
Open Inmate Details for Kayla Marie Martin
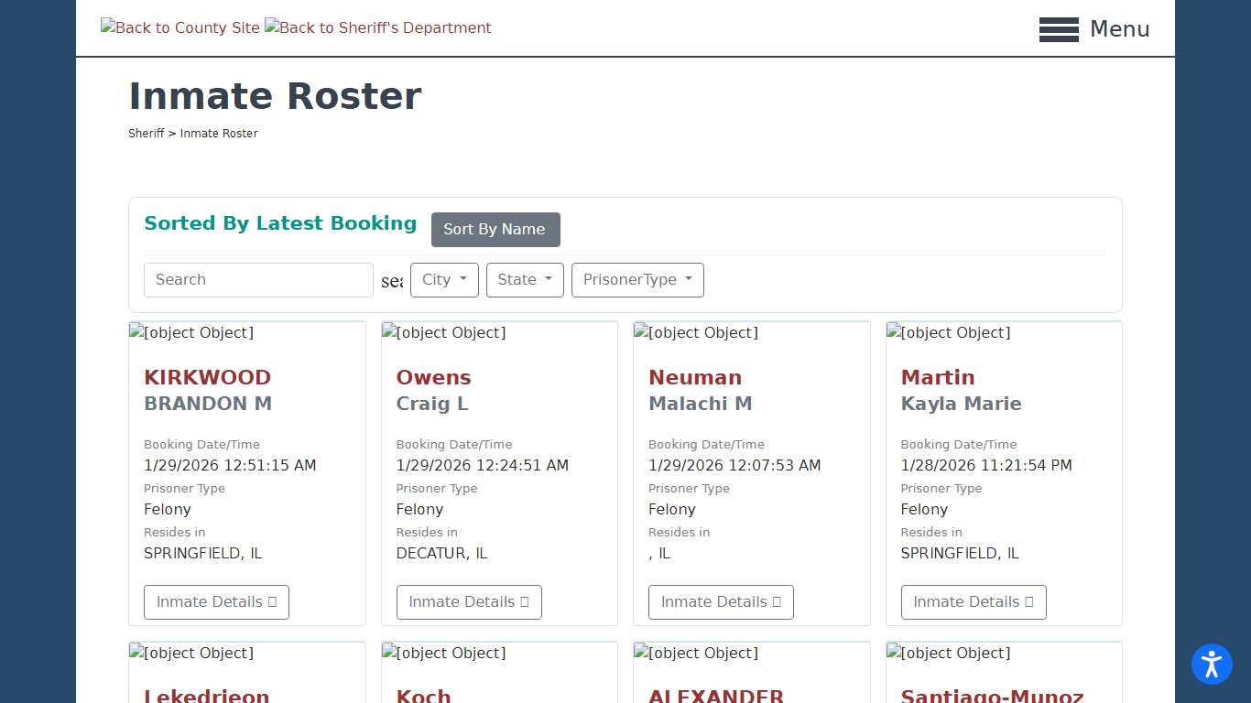974,601
